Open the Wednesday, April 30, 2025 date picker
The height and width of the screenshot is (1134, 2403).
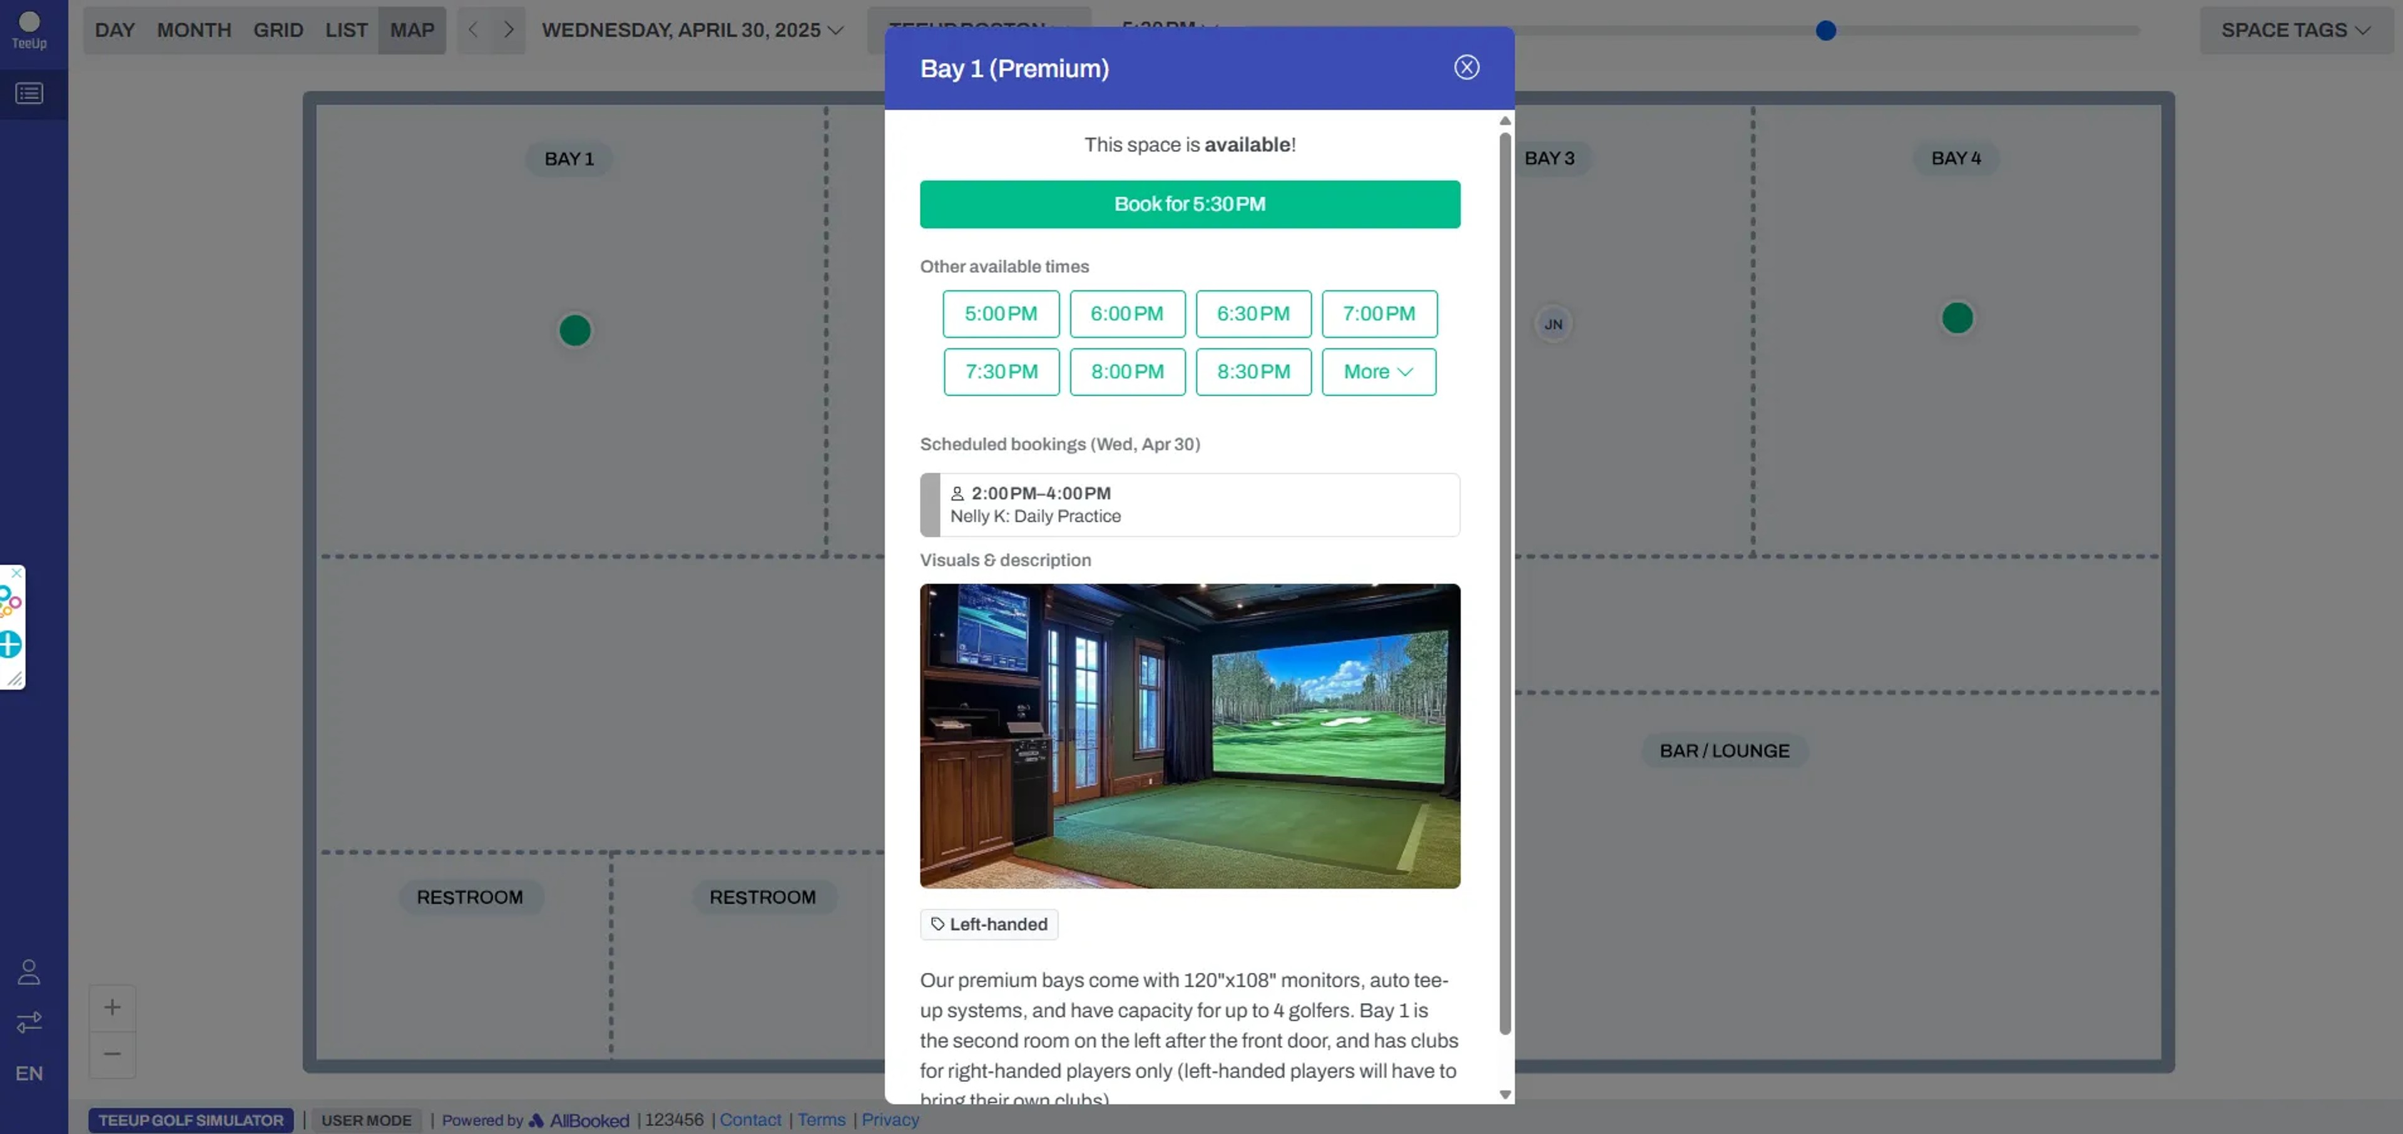(x=692, y=30)
